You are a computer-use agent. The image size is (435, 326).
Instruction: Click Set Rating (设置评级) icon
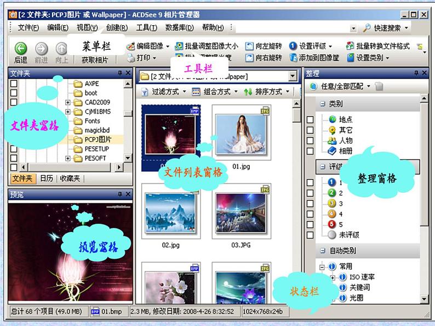click(x=293, y=46)
